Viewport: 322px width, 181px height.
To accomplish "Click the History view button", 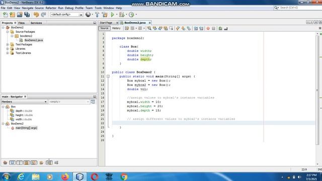I will coord(116,28).
